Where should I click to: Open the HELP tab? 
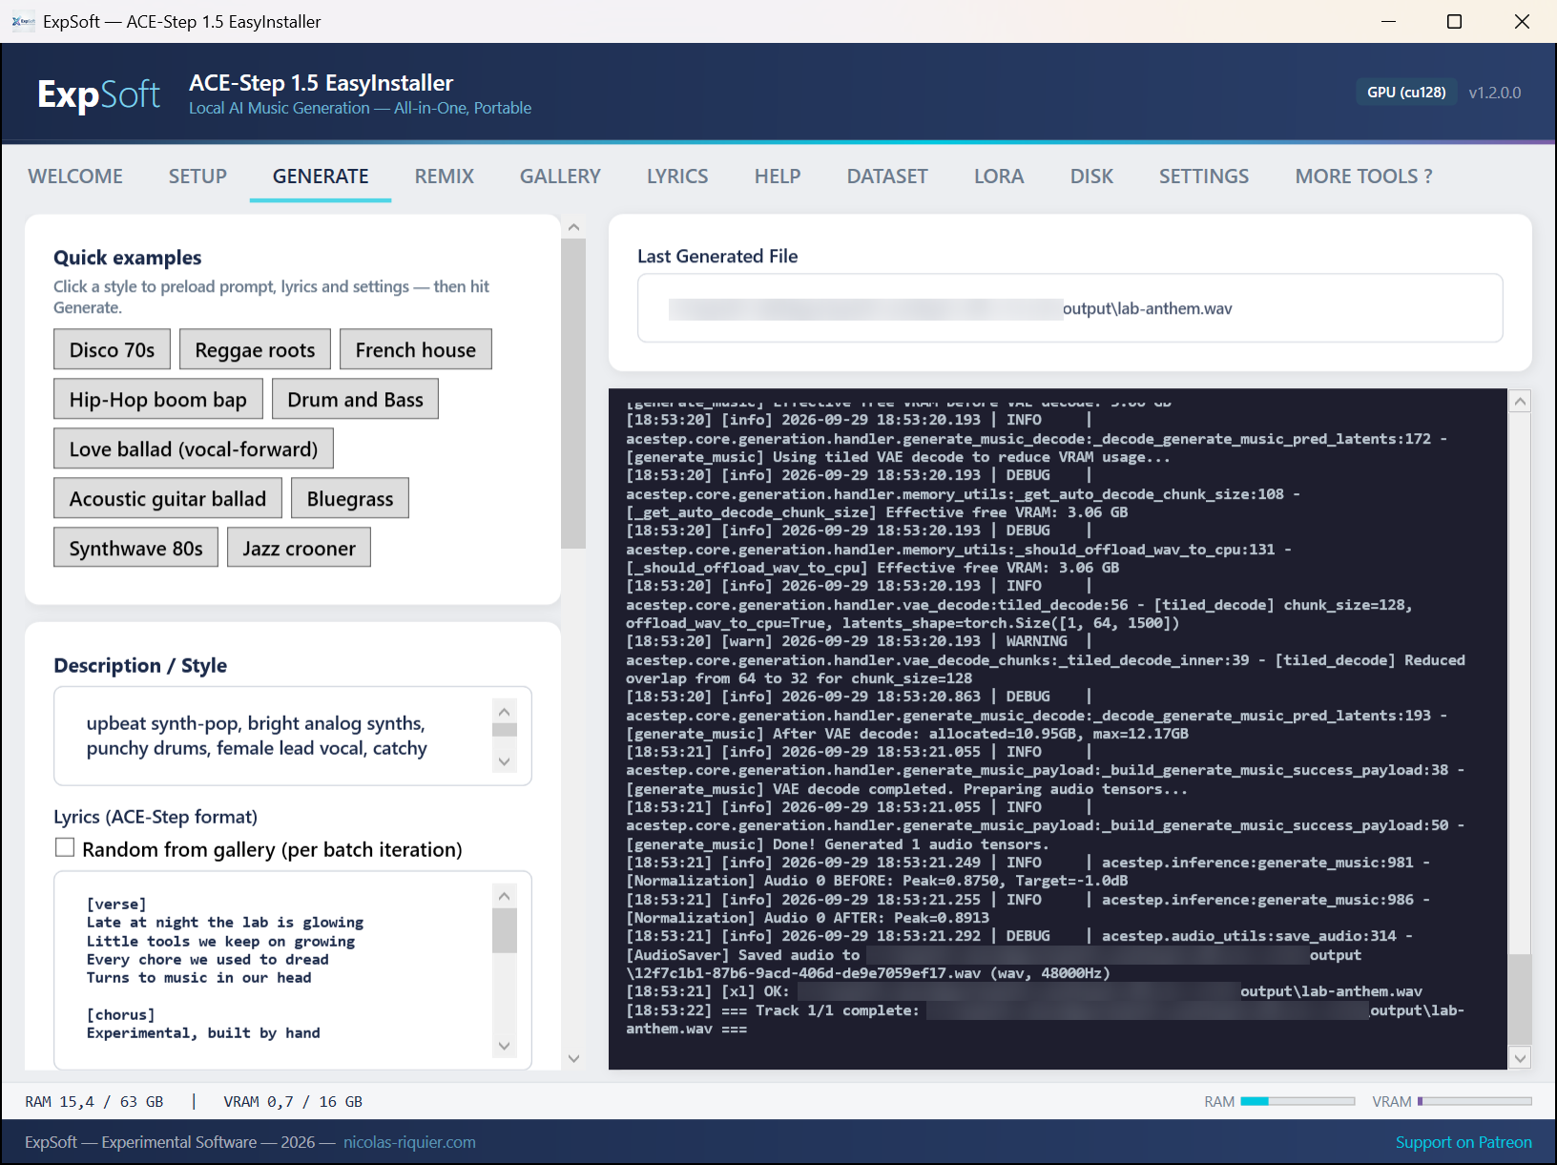(x=778, y=177)
